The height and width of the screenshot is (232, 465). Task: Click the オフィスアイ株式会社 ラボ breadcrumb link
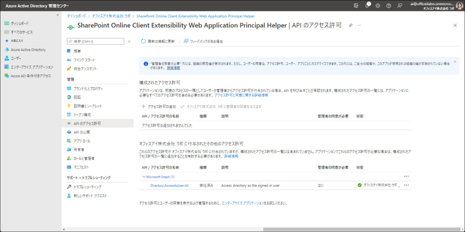tap(111, 16)
